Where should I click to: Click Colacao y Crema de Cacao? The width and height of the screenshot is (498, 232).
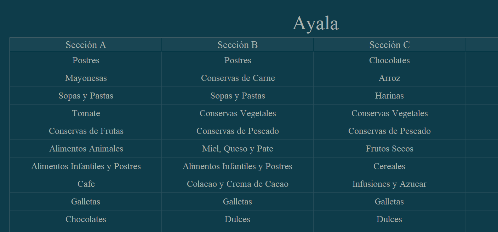click(x=237, y=184)
